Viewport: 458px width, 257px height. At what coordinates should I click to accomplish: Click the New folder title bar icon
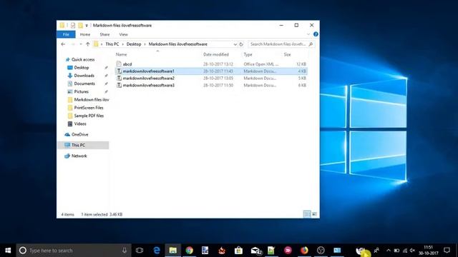coord(80,26)
